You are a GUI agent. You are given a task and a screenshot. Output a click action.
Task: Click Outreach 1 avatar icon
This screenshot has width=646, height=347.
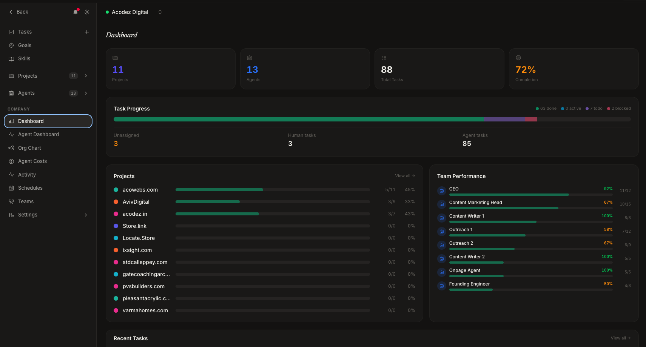[441, 232]
